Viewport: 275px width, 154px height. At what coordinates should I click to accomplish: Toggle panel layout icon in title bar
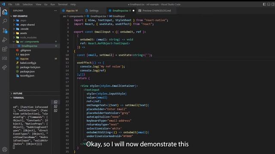269,4
